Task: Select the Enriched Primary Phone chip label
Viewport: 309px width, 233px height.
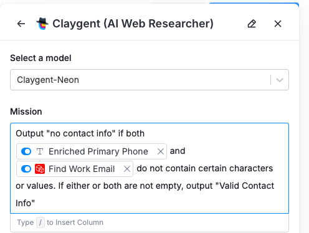Action: (x=98, y=151)
